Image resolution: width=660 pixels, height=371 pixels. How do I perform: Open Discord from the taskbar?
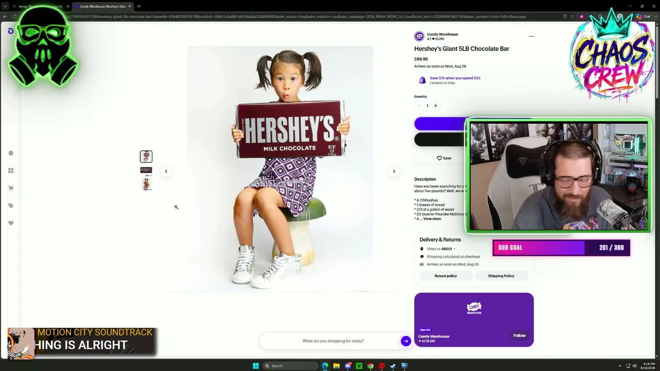(x=348, y=366)
